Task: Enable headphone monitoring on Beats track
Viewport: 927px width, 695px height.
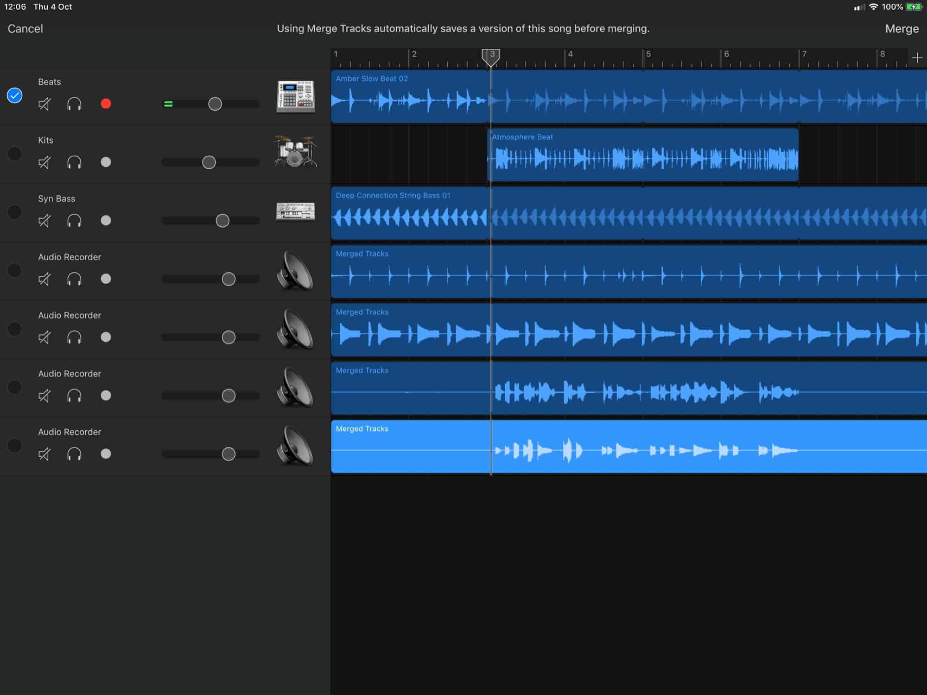Action: 75,103
